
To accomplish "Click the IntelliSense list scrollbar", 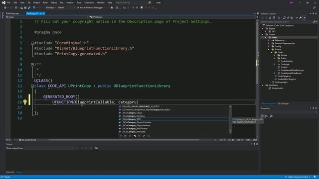I will tap(230, 119).
